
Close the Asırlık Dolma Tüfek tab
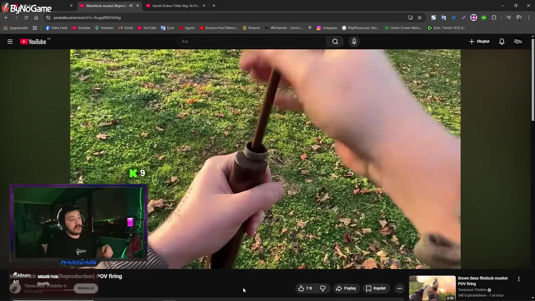204,6
